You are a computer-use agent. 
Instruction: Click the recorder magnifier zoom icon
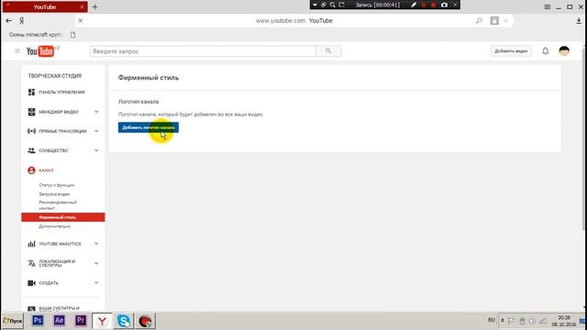[x=332, y=5]
